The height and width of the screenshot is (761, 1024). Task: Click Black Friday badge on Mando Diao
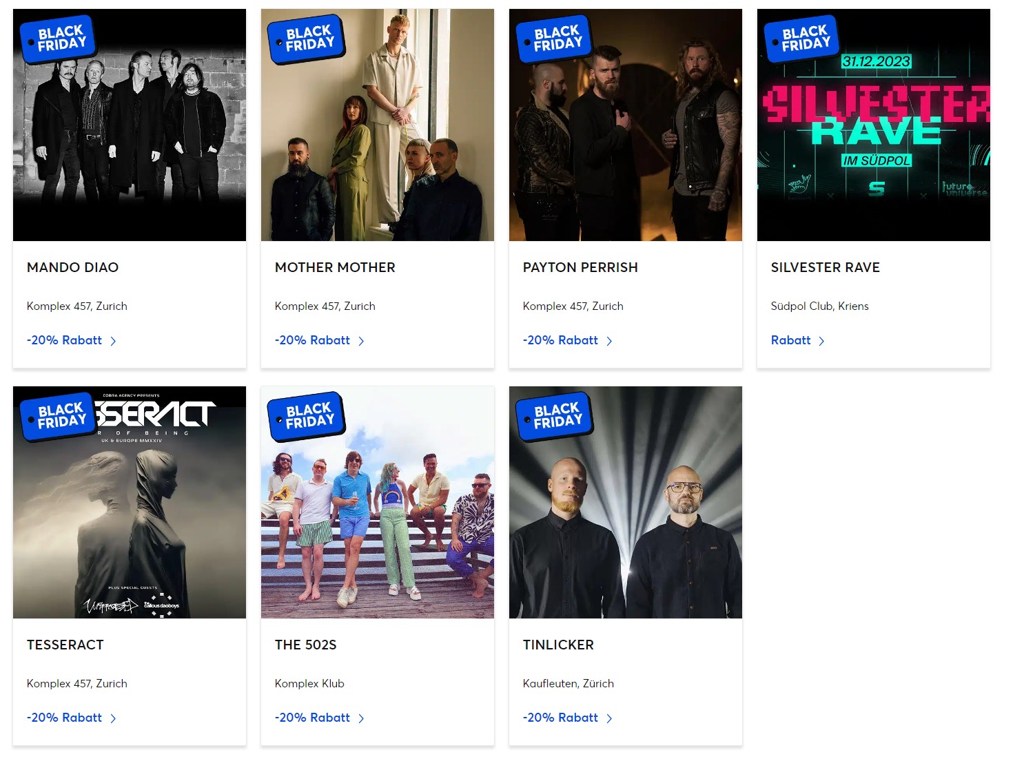point(58,39)
